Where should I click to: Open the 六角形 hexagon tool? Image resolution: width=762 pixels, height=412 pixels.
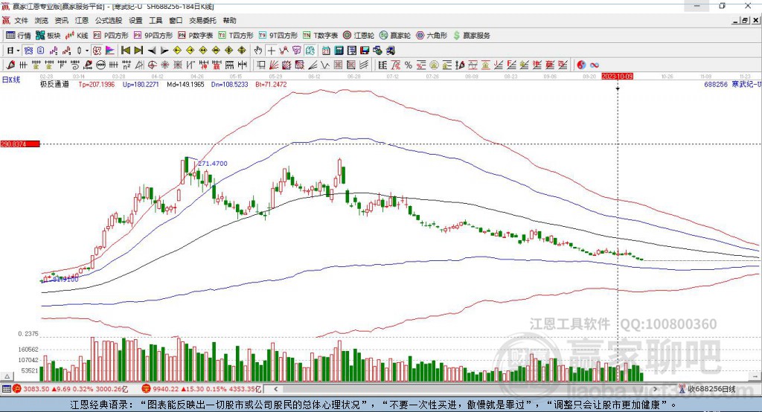coord(432,36)
